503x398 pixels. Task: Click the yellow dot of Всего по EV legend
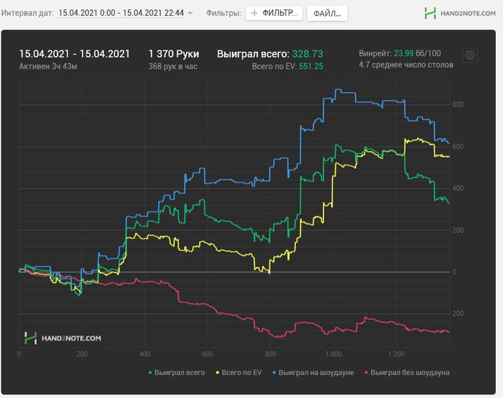click(x=218, y=373)
